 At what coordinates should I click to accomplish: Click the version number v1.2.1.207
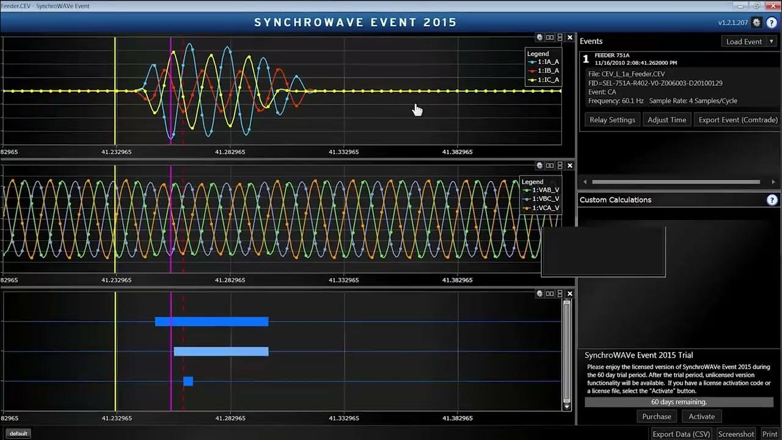(733, 23)
